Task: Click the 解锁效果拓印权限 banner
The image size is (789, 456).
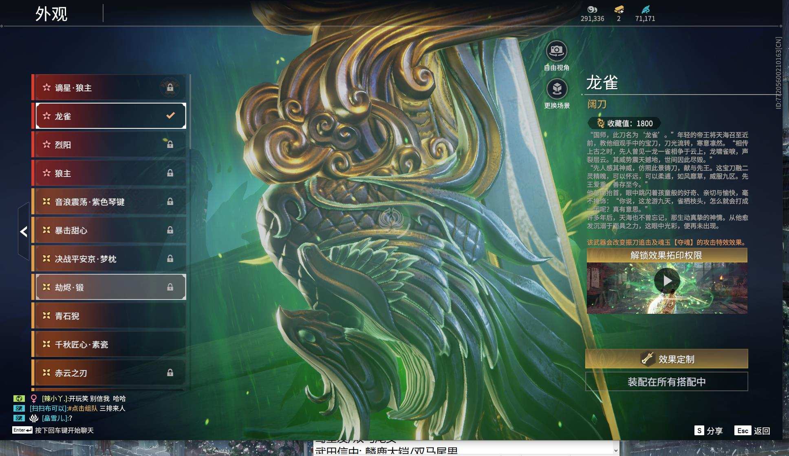Action: click(667, 256)
